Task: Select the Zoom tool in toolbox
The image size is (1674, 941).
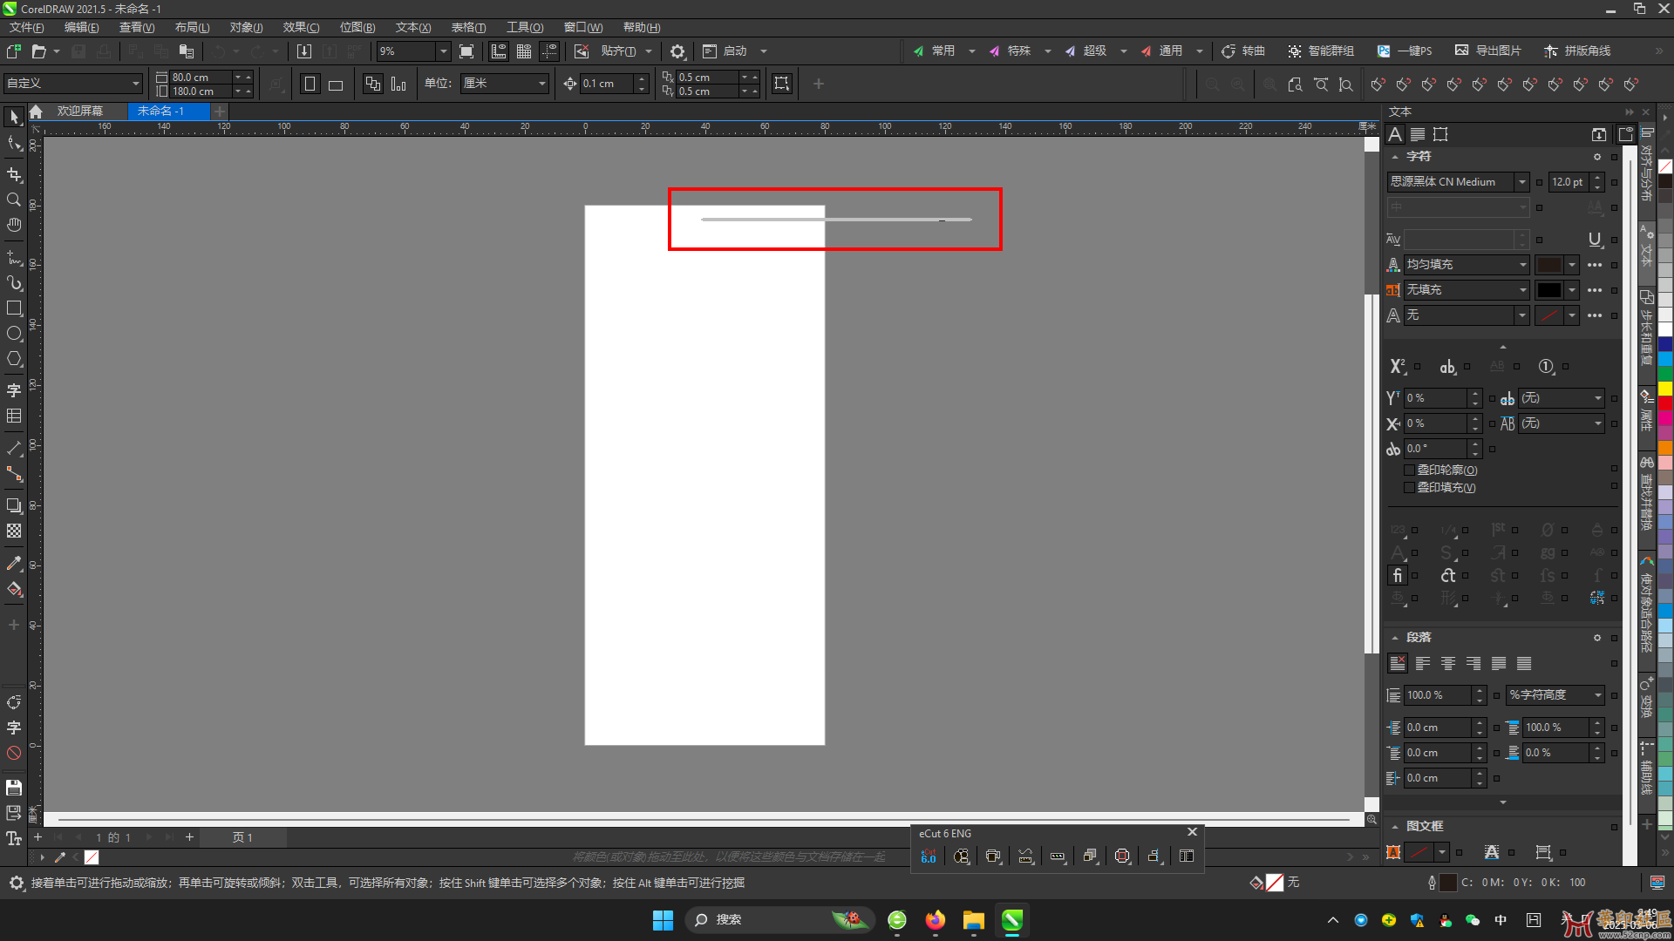Action: click(x=14, y=200)
